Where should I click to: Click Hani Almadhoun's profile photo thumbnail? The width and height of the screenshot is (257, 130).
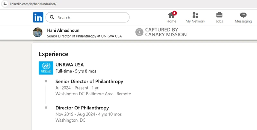[38, 32]
